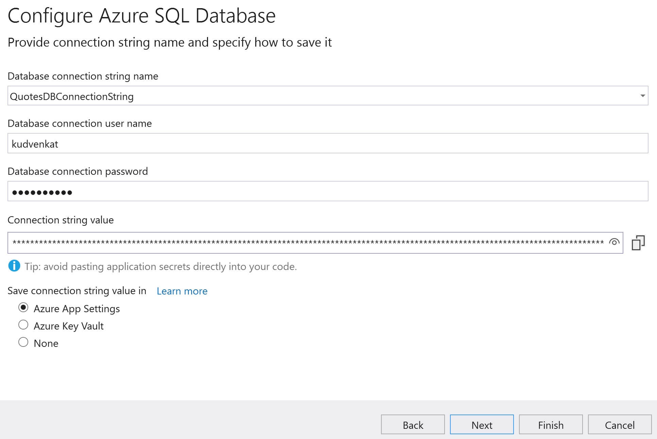
Task: Proceed with the Next button
Action: [482, 424]
